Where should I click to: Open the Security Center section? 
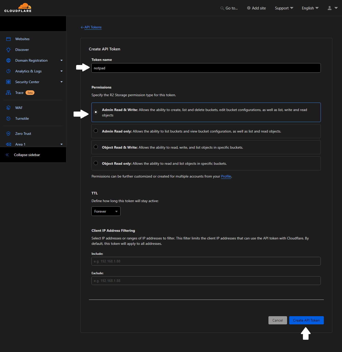[x=27, y=82]
